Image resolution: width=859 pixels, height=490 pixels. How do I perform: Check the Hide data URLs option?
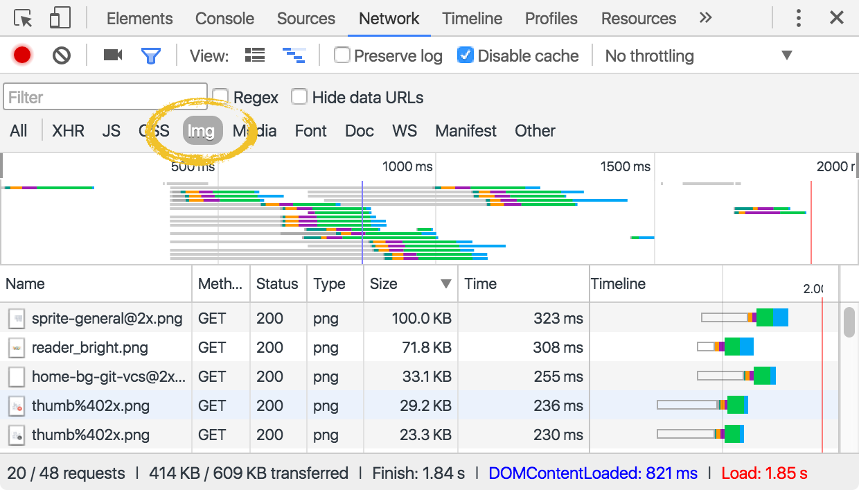pyautogui.click(x=299, y=97)
